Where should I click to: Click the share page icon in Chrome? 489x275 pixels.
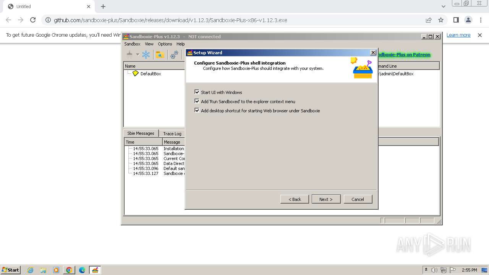click(x=429, y=20)
